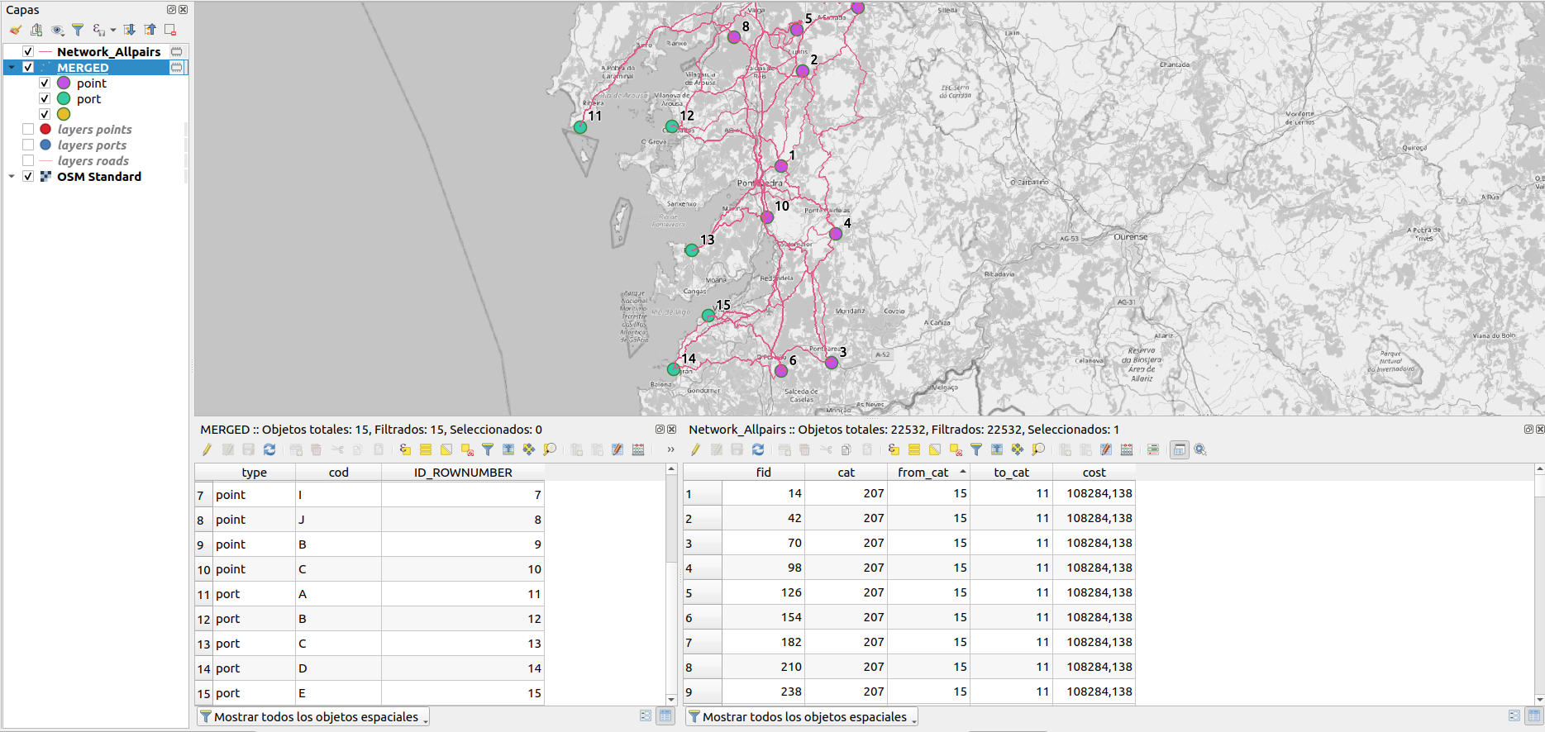The width and height of the screenshot is (1545, 732).
Task: Open dropdown arrow next to expression filter
Action: (x=113, y=31)
